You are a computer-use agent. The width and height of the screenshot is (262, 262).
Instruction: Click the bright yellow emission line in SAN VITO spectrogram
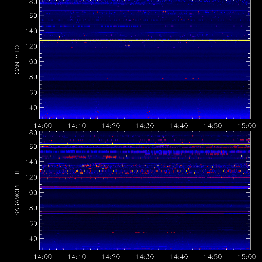click(145, 40)
